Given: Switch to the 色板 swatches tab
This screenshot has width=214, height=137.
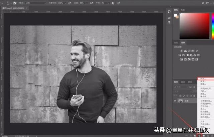Looking at the screenshot, I should (182, 10).
